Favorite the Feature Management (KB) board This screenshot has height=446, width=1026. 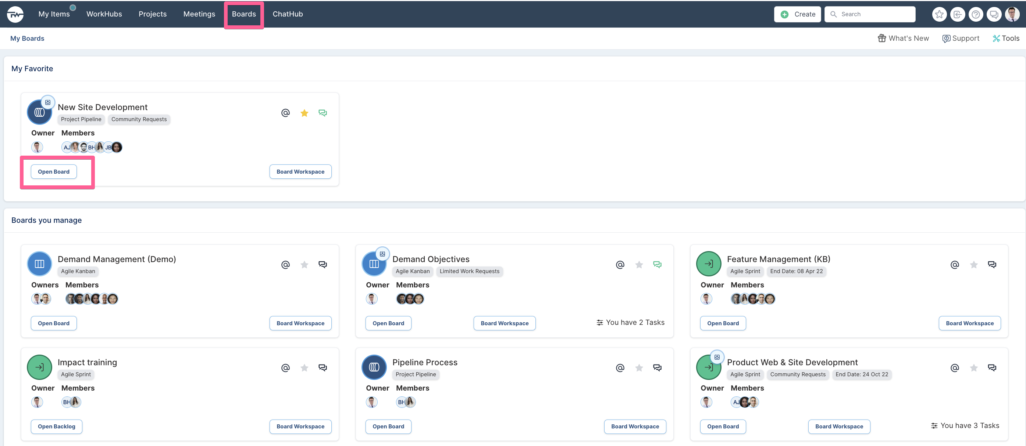coord(973,265)
